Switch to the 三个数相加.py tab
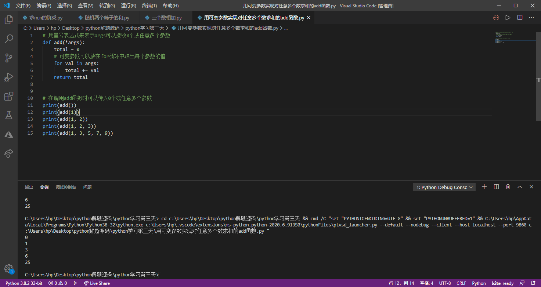541x287 pixels. [166, 18]
